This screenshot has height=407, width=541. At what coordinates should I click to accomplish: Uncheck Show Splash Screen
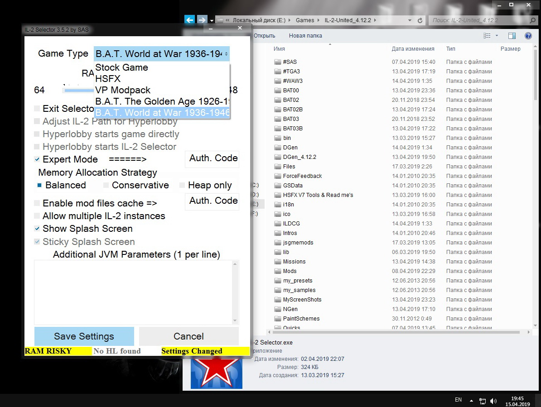(37, 229)
